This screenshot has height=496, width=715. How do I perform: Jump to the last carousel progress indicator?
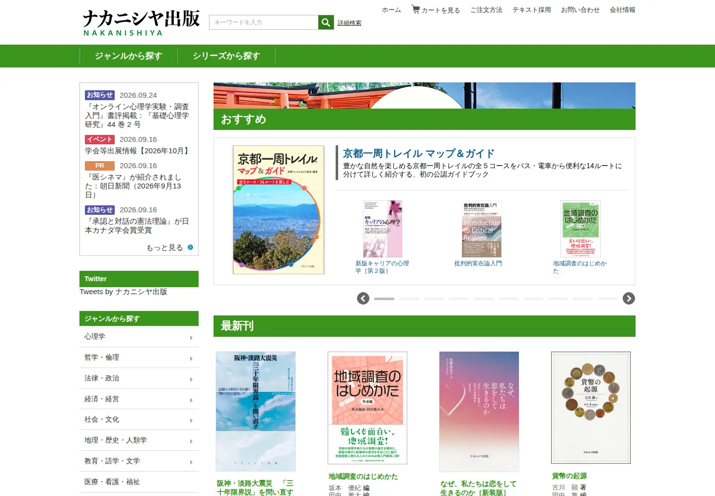(x=608, y=299)
